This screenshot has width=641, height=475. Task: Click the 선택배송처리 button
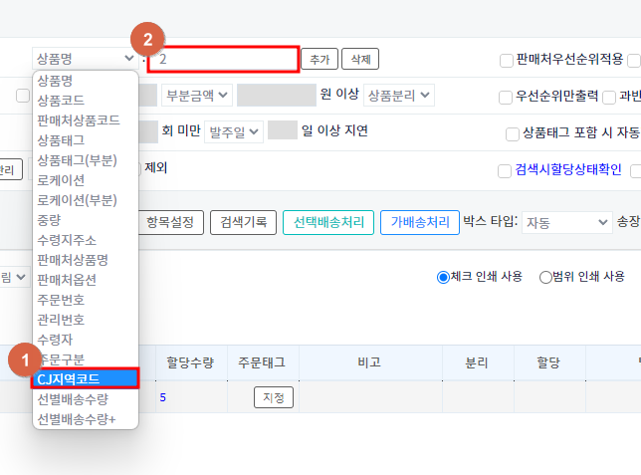[328, 223]
